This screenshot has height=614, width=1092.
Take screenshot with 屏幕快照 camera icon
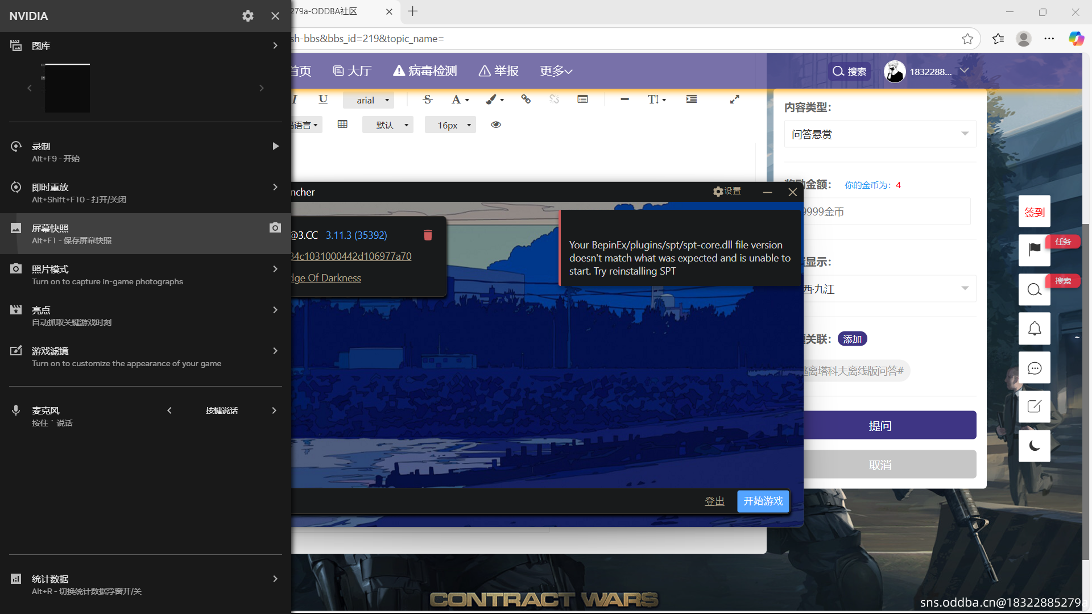coord(275,227)
